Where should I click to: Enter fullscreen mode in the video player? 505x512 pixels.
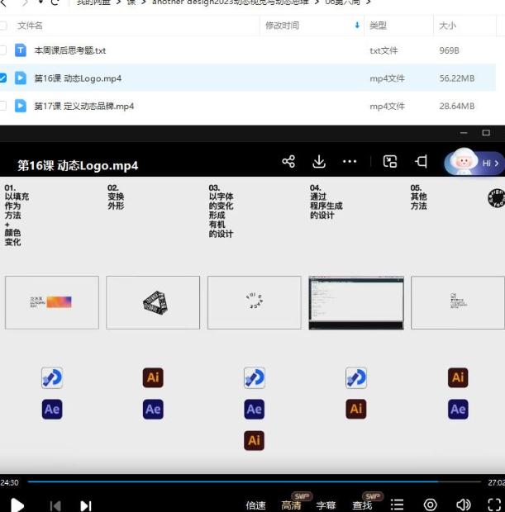click(x=494, y=505)
